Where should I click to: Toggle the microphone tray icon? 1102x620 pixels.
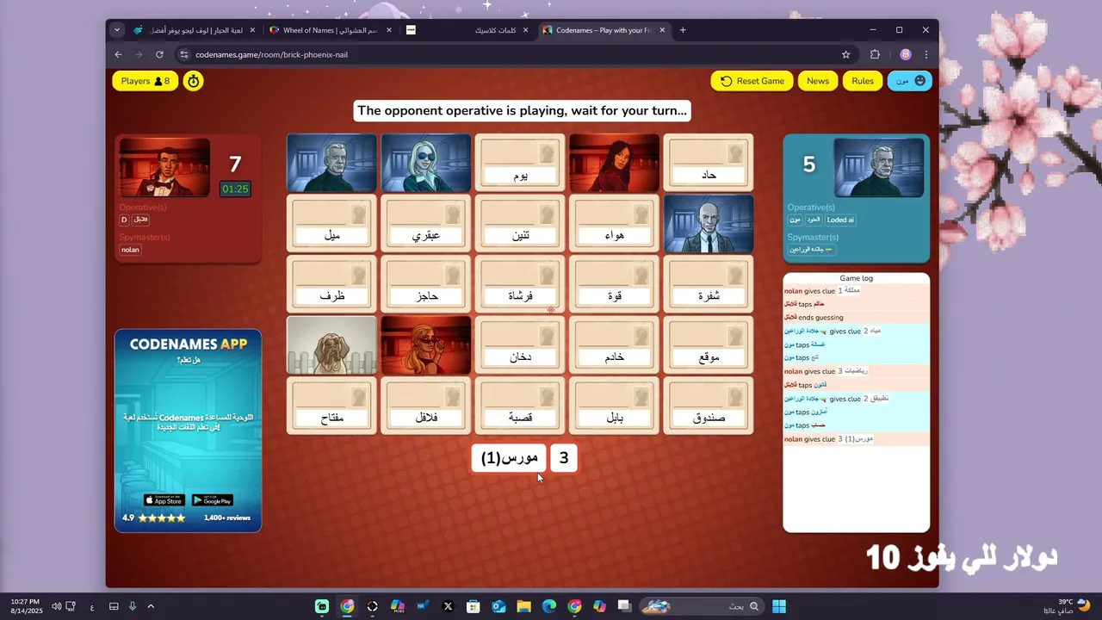(133, 606)
